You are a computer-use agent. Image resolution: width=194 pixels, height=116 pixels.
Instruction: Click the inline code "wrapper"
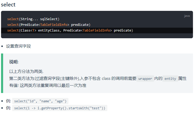tap(145, 79)
